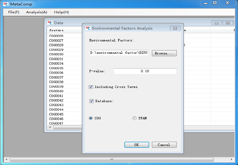
Task: Click the main window horizontal scrollbar
Action: (x=112, y=159)
